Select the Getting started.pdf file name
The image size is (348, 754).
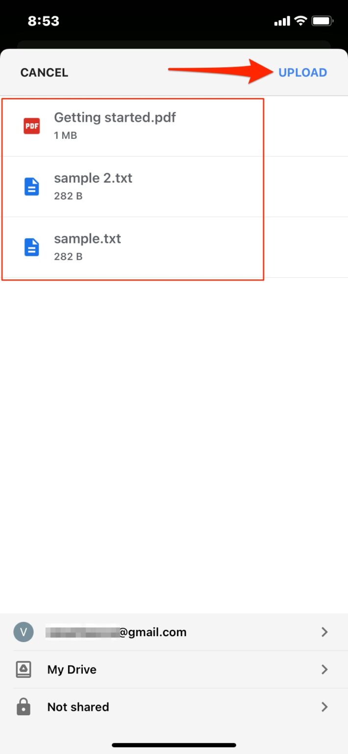pos(115,118)
